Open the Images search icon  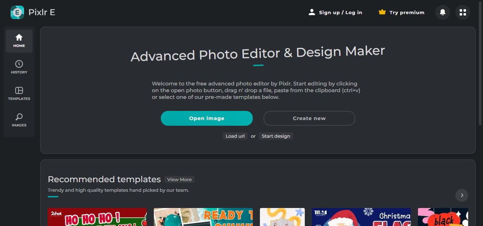(x=19, y=117)
